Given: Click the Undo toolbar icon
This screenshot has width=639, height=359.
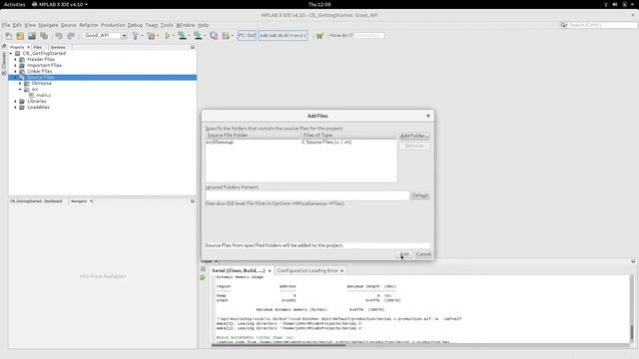Looking at the screenshot, I should [59, 36].
